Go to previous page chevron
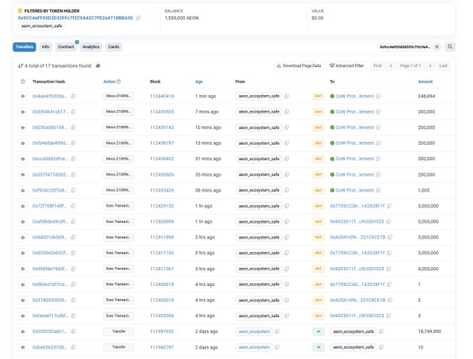The image size is (473, 359). pyautogui.click(x=391, y=66)
